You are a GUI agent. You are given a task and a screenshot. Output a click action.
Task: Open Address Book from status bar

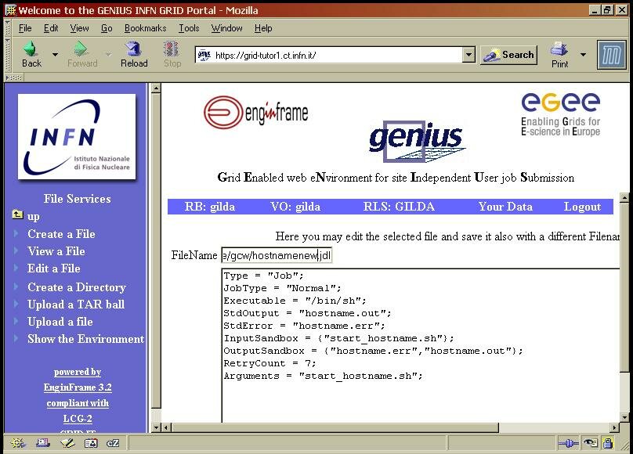91,443
